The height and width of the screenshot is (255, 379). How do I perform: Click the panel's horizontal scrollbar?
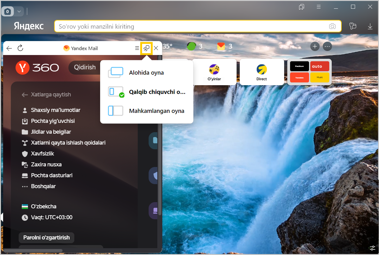(33, 251)
